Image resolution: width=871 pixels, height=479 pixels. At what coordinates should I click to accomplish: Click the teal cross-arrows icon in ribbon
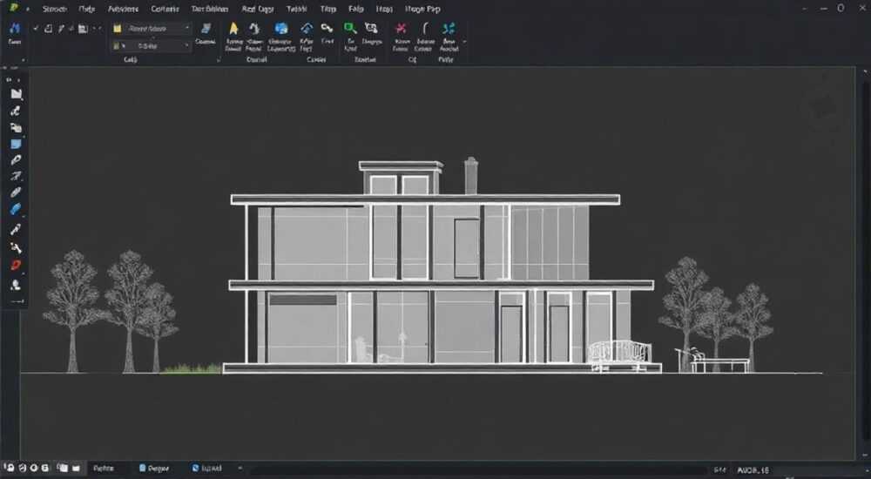449,29
